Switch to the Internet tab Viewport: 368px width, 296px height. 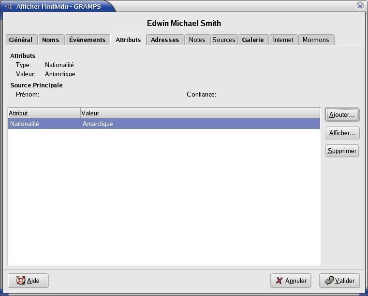click(x=283, y=40)
